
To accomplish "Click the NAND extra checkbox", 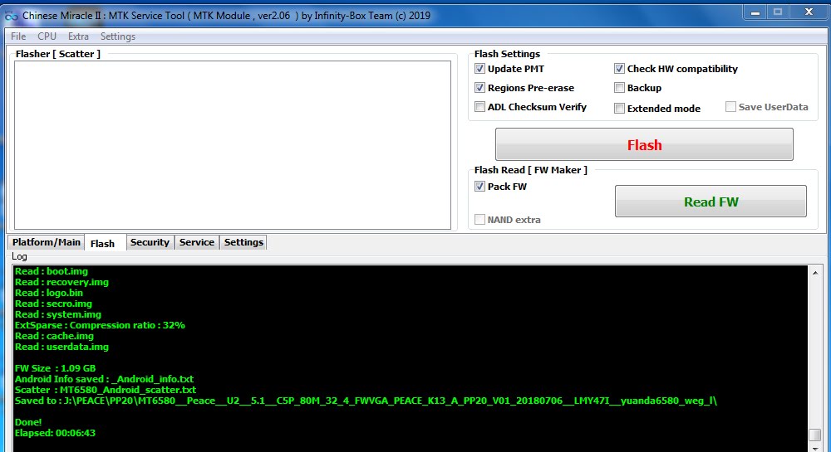I will pos(480,220).
